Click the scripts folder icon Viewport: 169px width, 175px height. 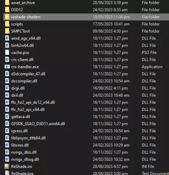pyautogui.click(x=7, y=24)
